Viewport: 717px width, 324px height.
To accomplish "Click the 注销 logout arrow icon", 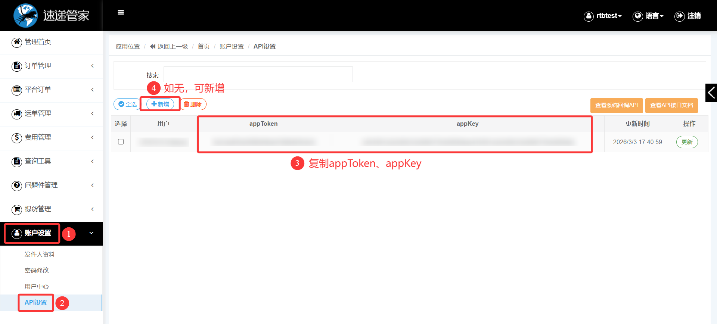I will point(679,16).
